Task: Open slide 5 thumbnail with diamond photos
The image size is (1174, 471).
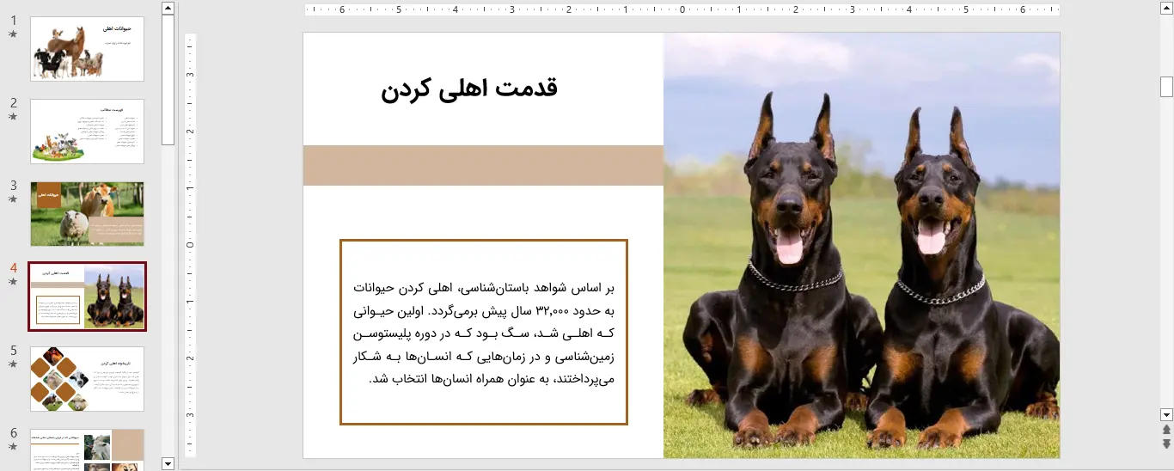Action: (87, 379)
